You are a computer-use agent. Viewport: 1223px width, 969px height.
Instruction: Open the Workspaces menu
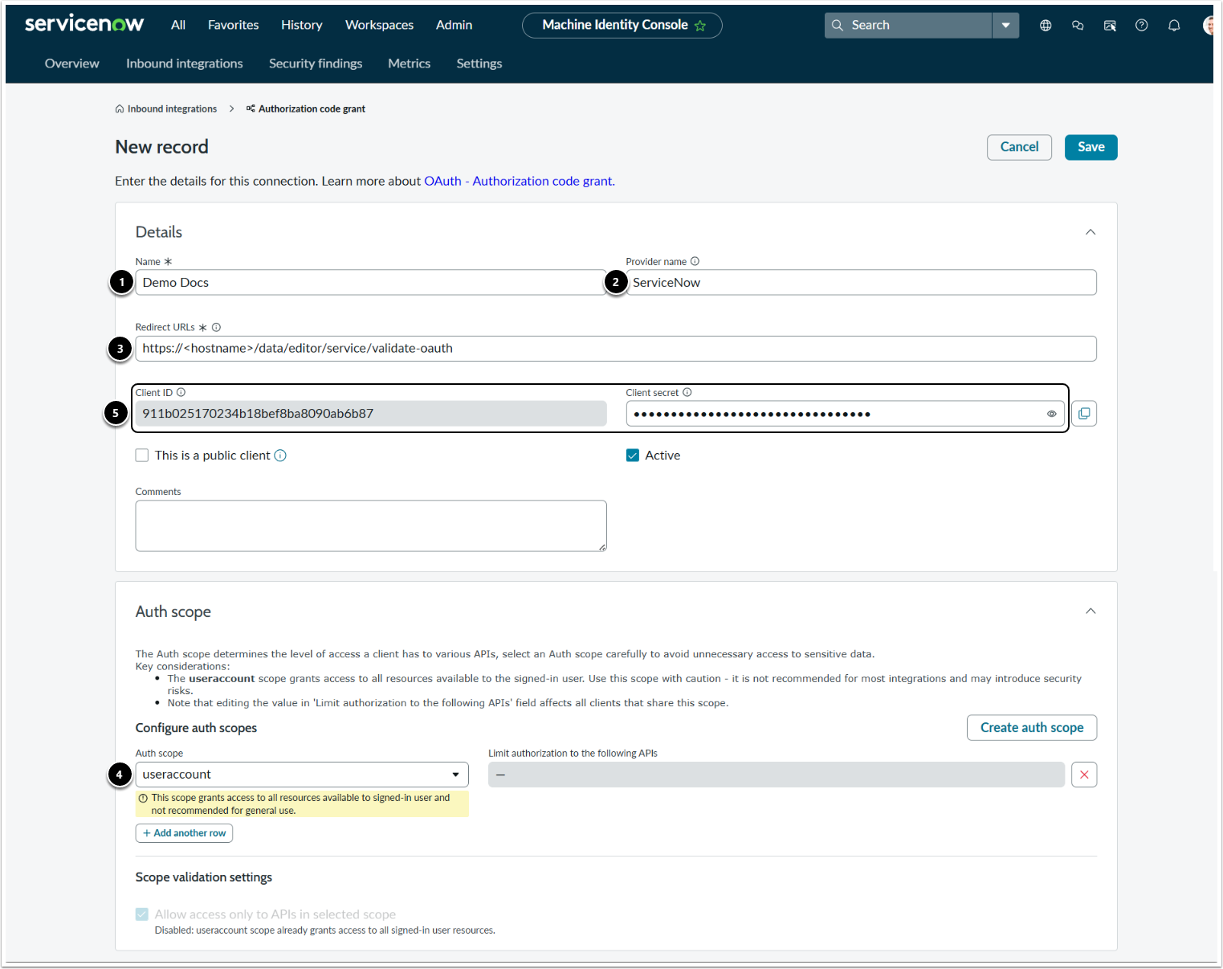pyautogui.click(x=379, y=25)
